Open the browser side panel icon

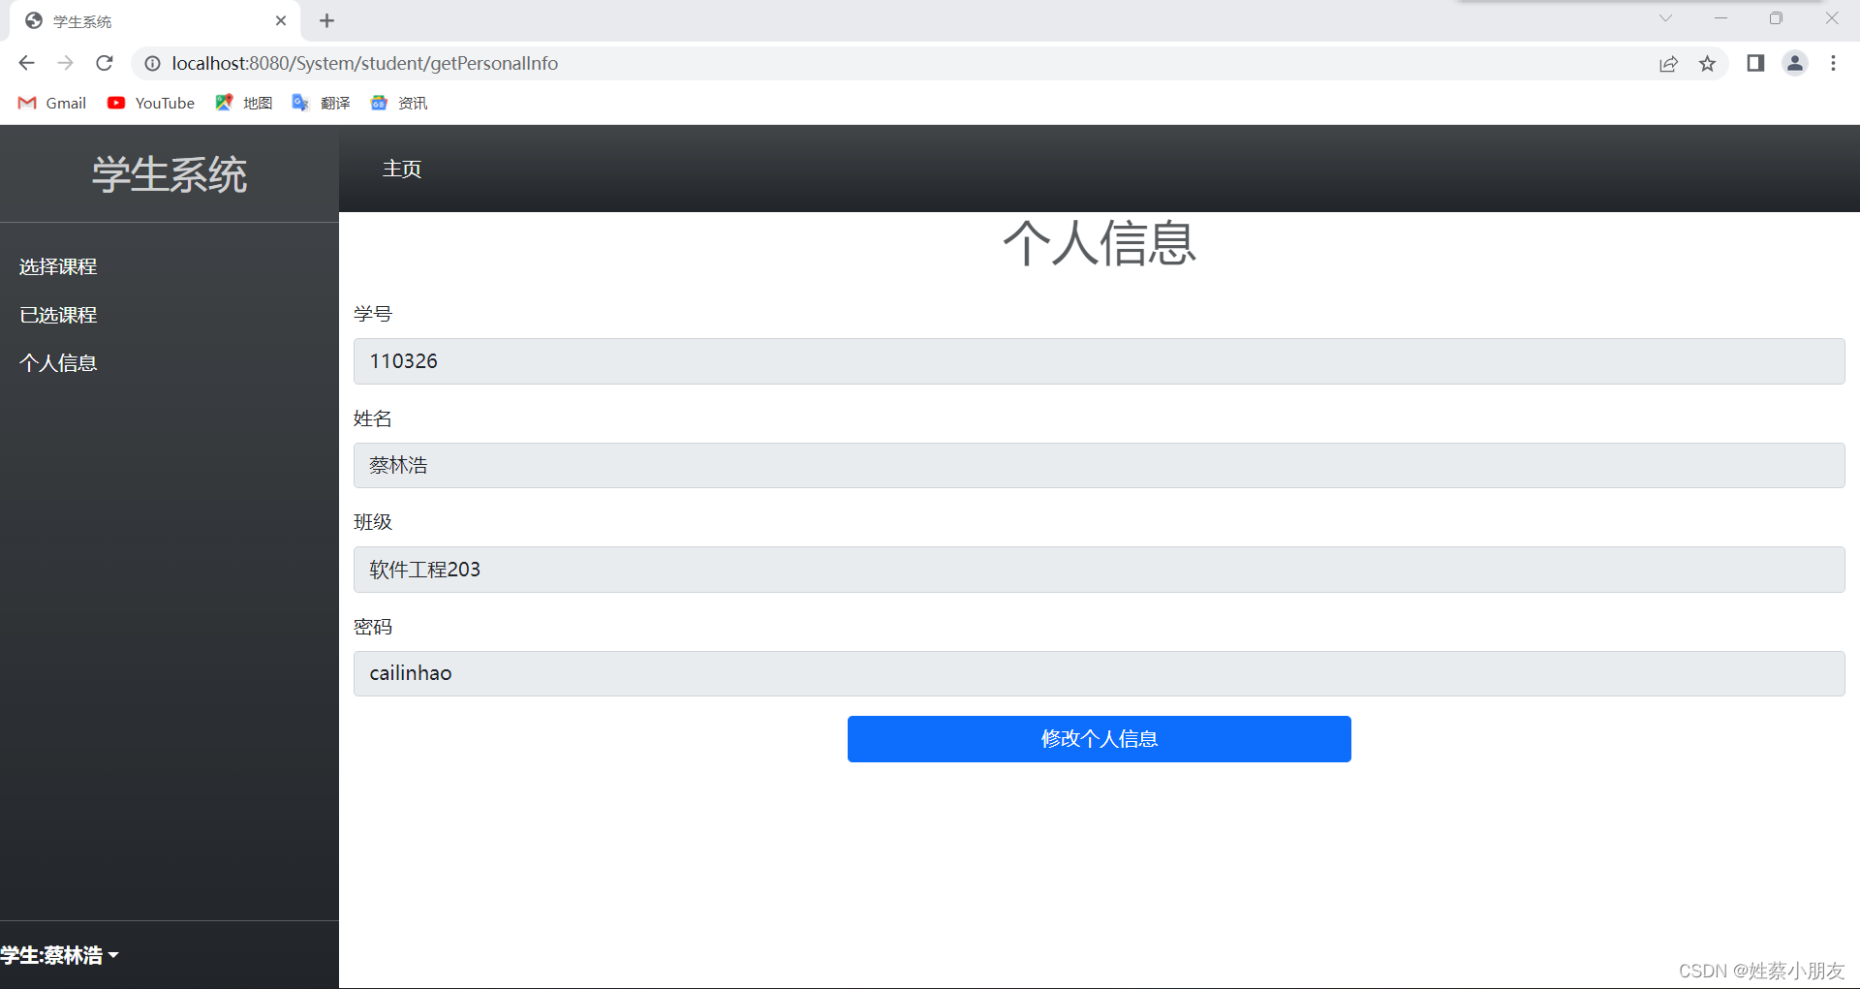(1755, 63)
